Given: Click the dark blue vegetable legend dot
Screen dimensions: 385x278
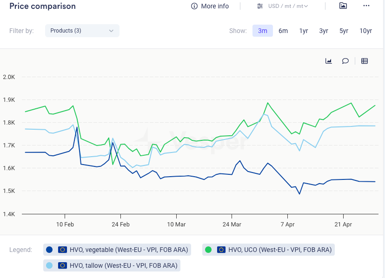Looking at the screenshot, I should (50, 250).
